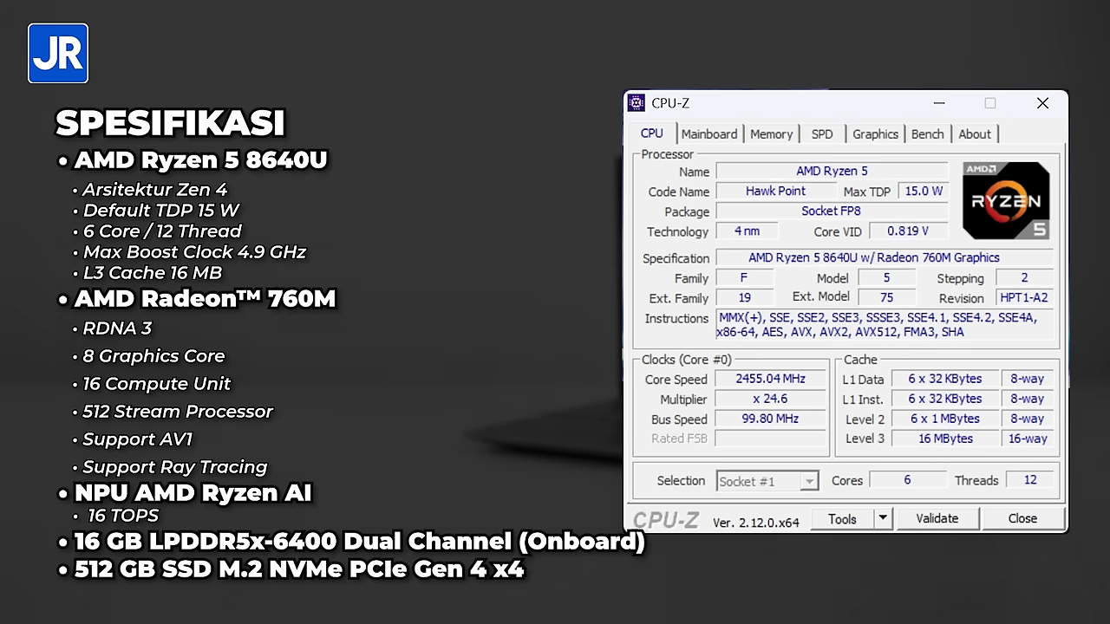Open the Bench tab

[927, 133]
